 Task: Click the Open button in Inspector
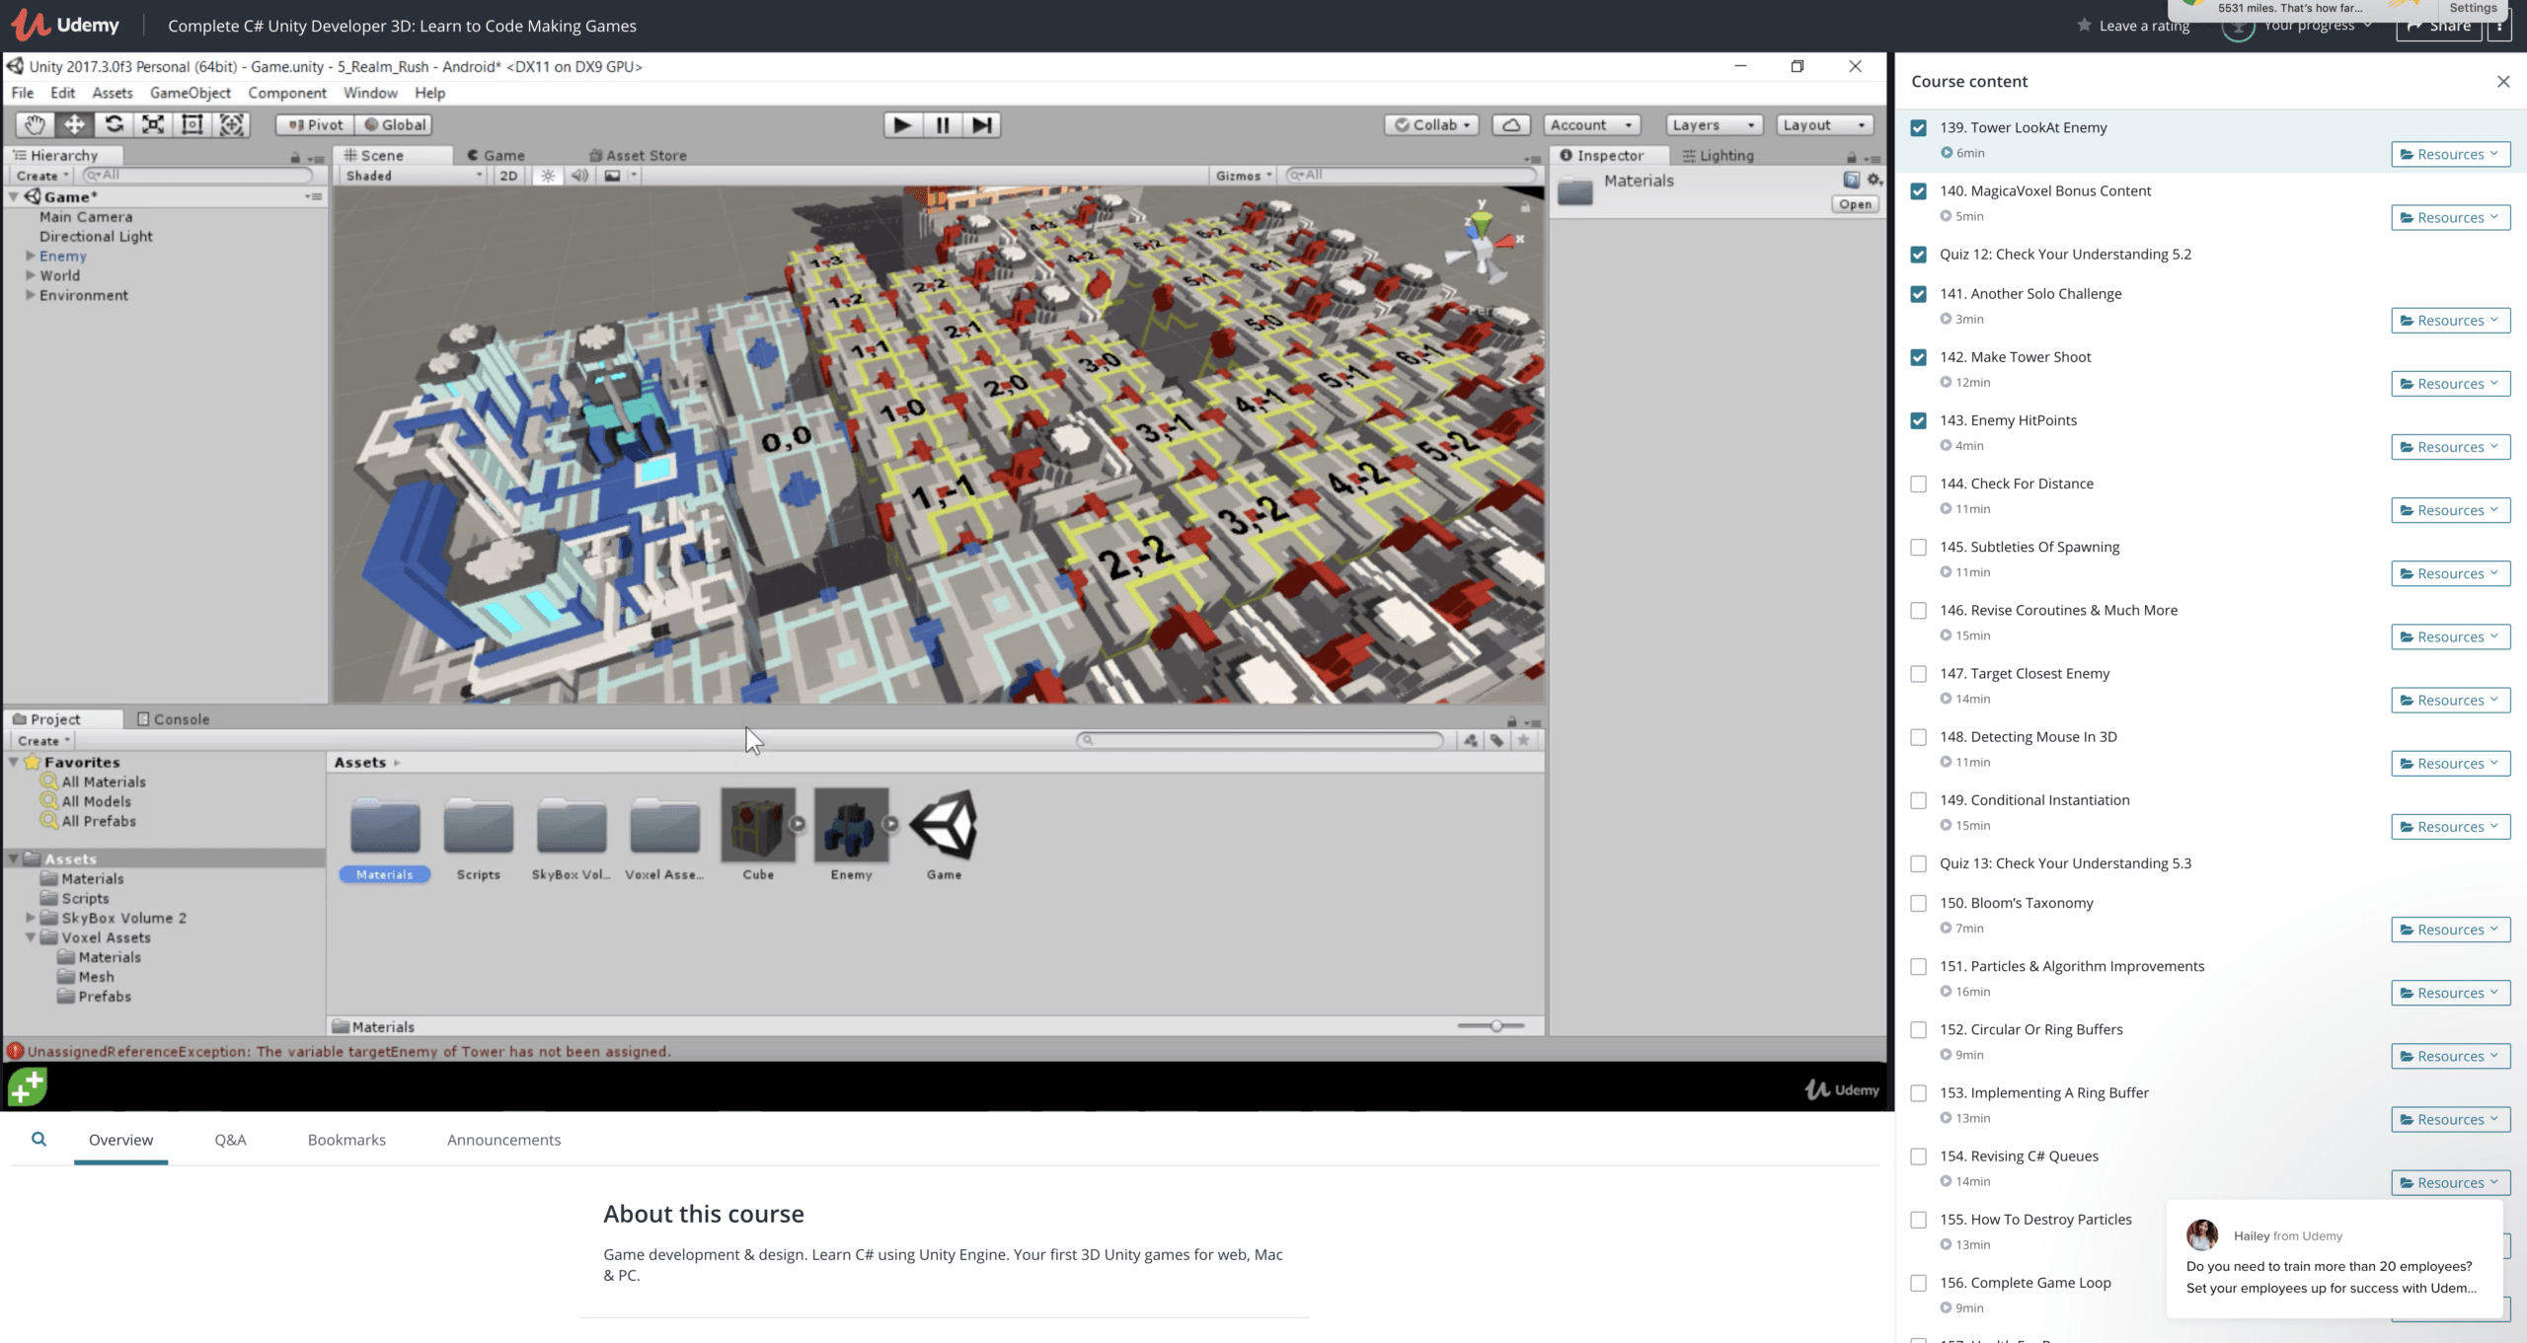coord(1855,204)
